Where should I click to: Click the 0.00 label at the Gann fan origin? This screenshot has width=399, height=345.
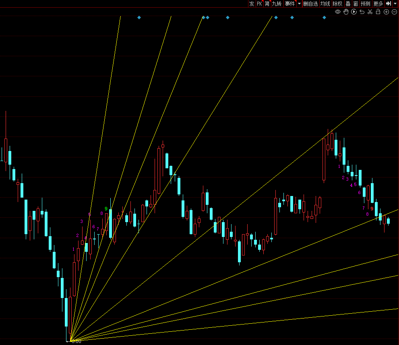76,342
